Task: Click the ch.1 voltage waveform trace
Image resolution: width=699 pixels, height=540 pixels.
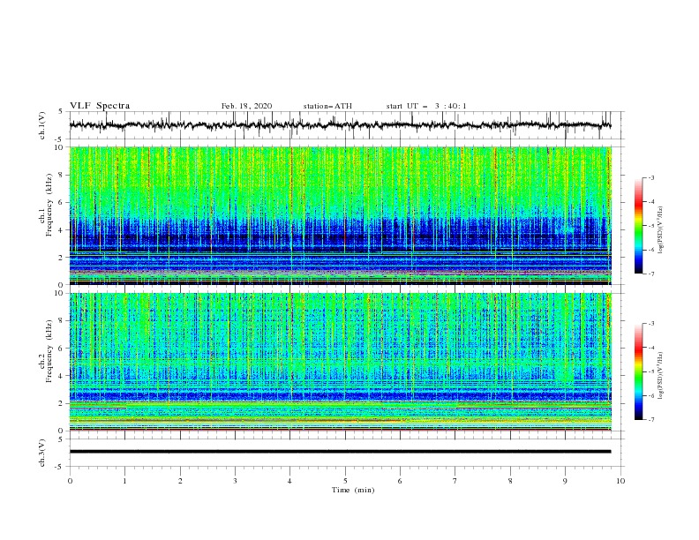Action: [340, 125]
